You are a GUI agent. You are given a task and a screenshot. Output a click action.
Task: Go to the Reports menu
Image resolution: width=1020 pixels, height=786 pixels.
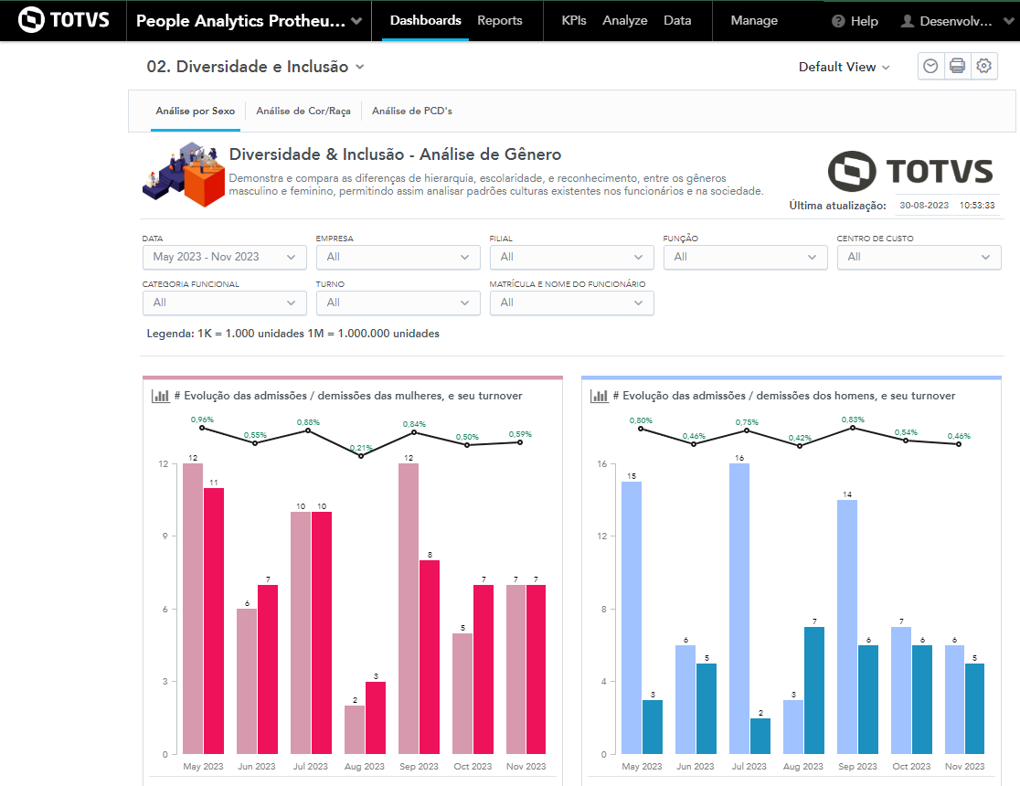pyautogui.click(x=500, y=20)
